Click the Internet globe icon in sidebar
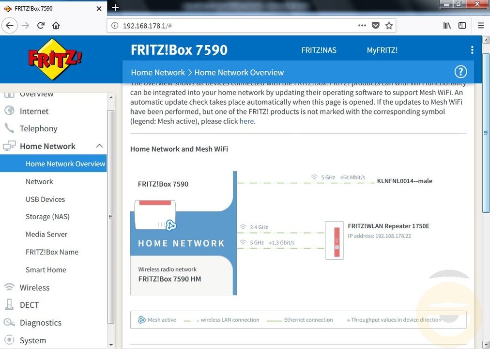The width and height of the screenshot is (490, 349). coord(9,111)
